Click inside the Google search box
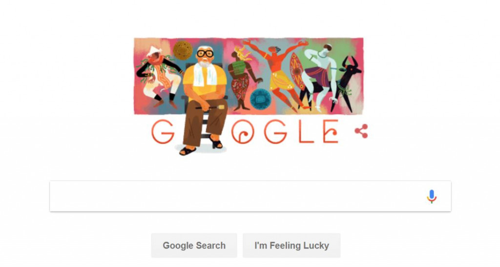500x267 pixels. (x=250, y=196)
